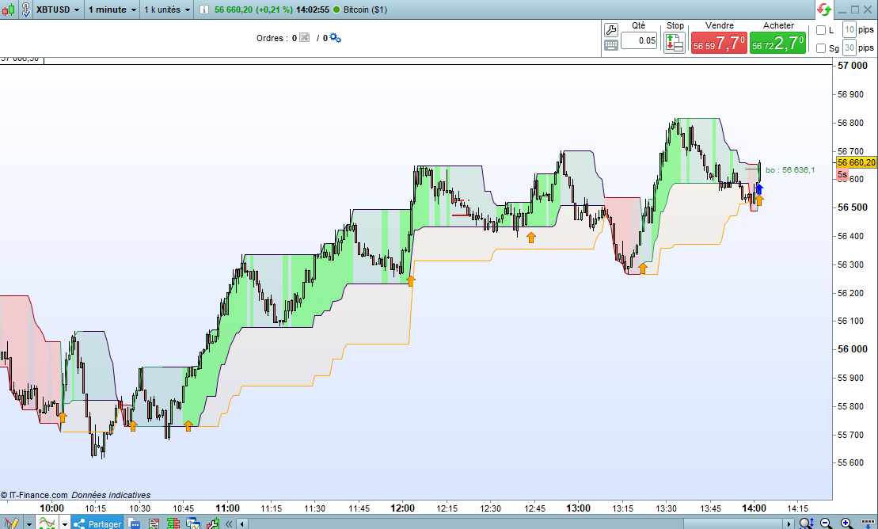Screen dimensions: 878x529
Task: Click the pin window icon
Action: 26,10
